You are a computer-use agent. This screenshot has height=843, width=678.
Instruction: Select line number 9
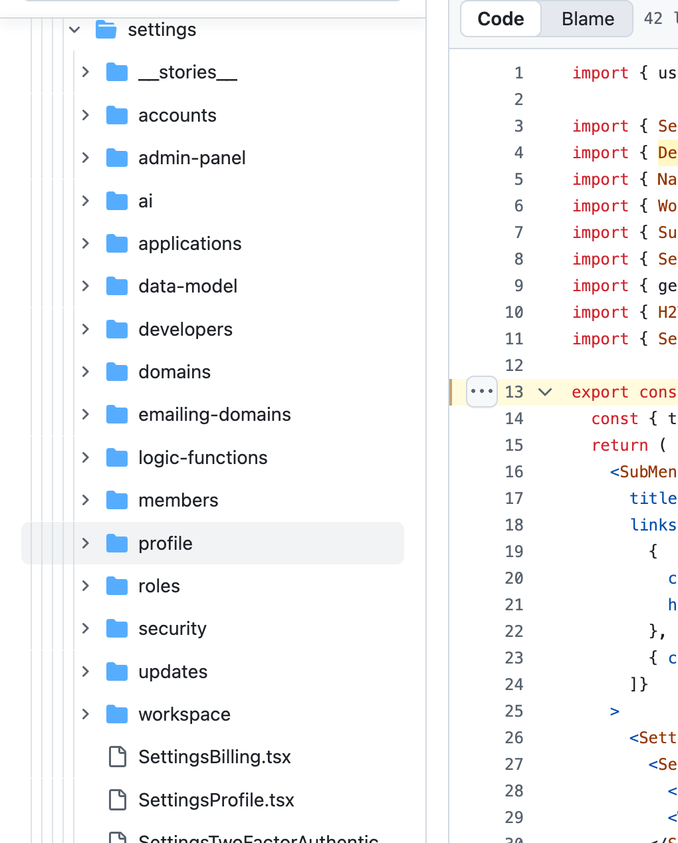tap(518, 285)
